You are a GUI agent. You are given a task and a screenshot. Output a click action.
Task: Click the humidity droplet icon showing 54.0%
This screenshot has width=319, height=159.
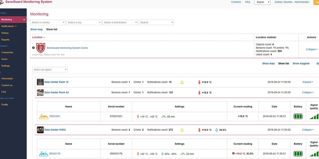pos(217,130)
